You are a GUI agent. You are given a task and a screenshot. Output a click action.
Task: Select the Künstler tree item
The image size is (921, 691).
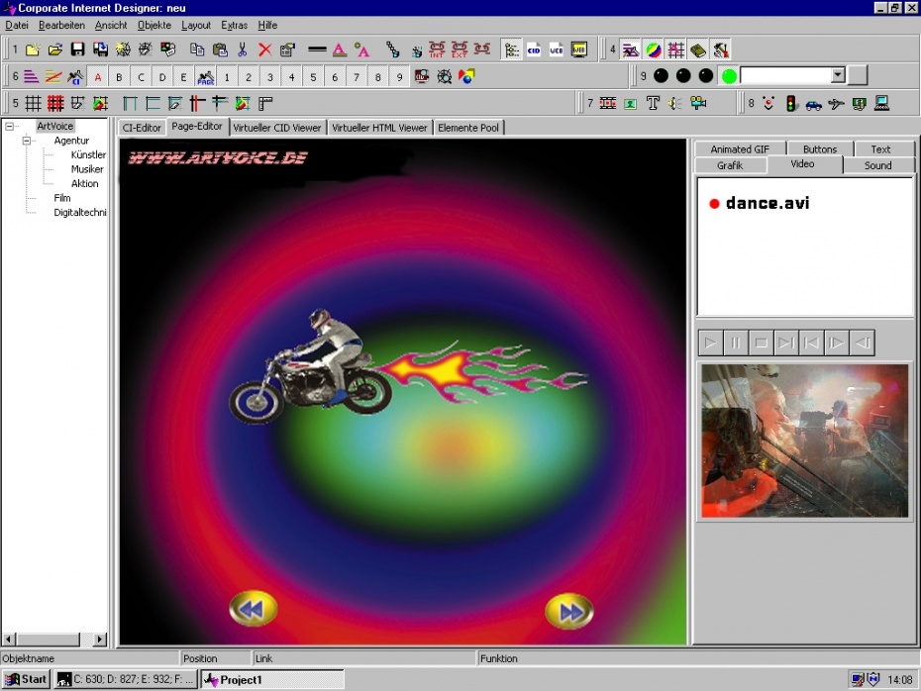tap(88, 155)
